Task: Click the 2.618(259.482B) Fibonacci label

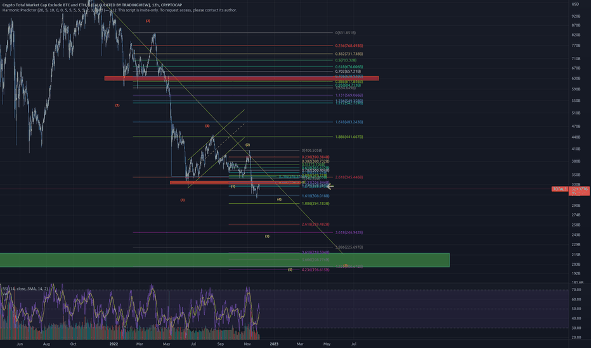Action: 316,225
